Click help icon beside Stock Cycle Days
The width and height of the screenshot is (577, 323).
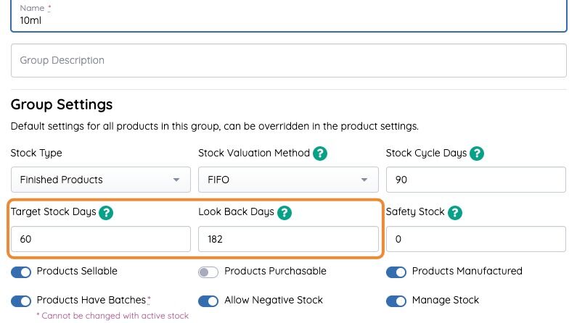(477, 154)
